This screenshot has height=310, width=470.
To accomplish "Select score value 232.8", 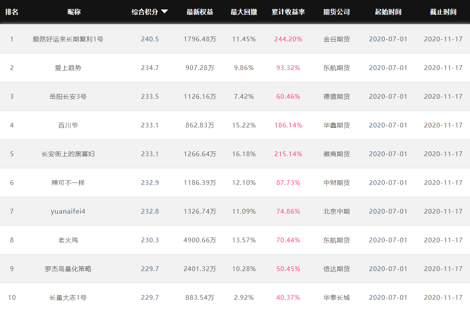I will 150,211.
